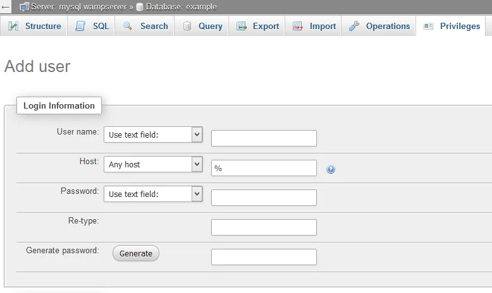Expand the Host 'Any host' dropdown
Screen dimensions: 492x293
click(153, 164)
